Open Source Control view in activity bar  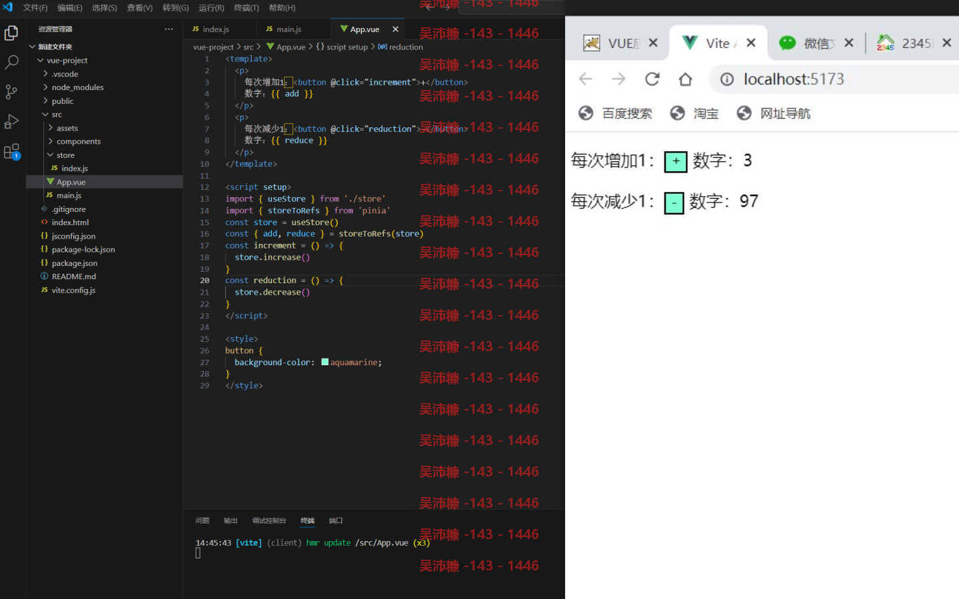(11, 92)
